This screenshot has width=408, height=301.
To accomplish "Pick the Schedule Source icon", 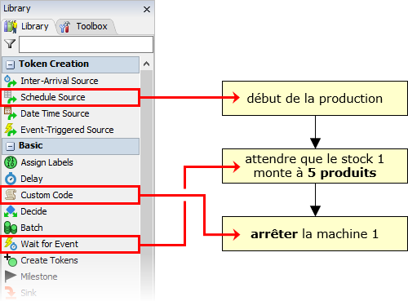I will tap(11, 97).
